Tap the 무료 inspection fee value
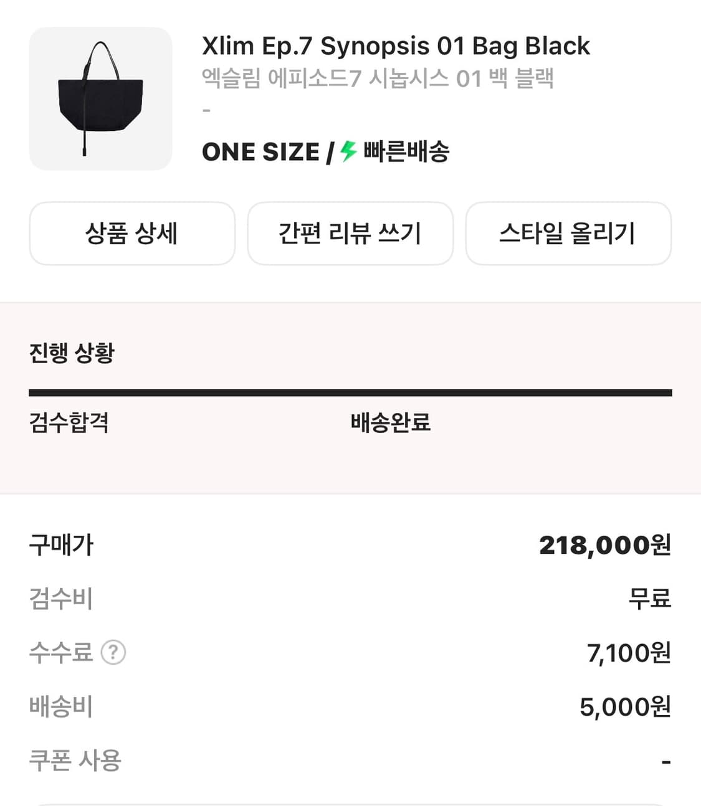 tap(649, 599)
